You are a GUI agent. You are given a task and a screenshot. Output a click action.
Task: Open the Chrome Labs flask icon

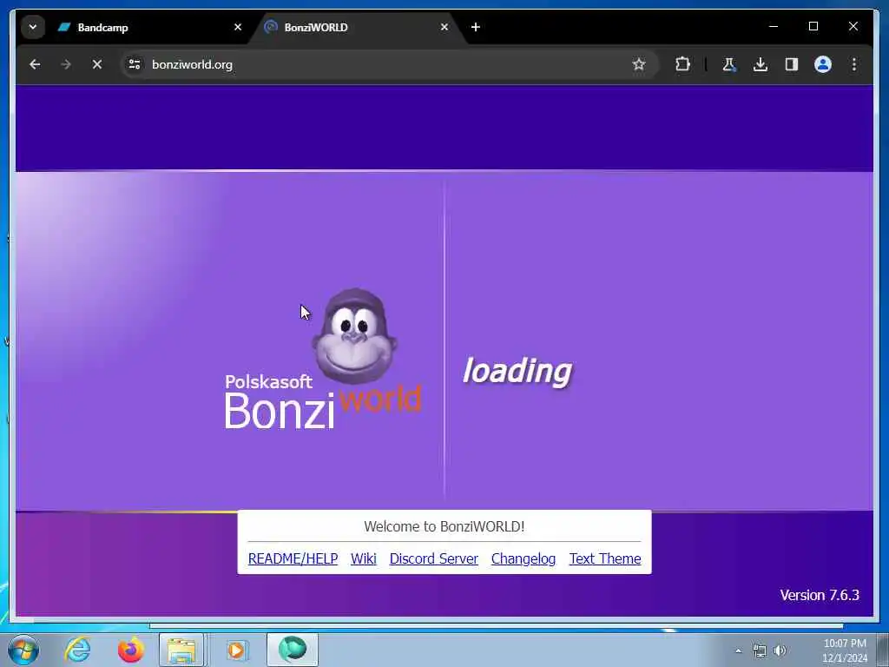pos(729,64)
